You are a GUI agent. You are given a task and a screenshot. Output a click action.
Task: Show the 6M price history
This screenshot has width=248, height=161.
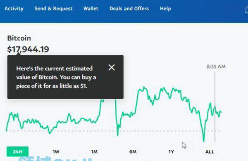pyautogui.click(x=133, y=152)
